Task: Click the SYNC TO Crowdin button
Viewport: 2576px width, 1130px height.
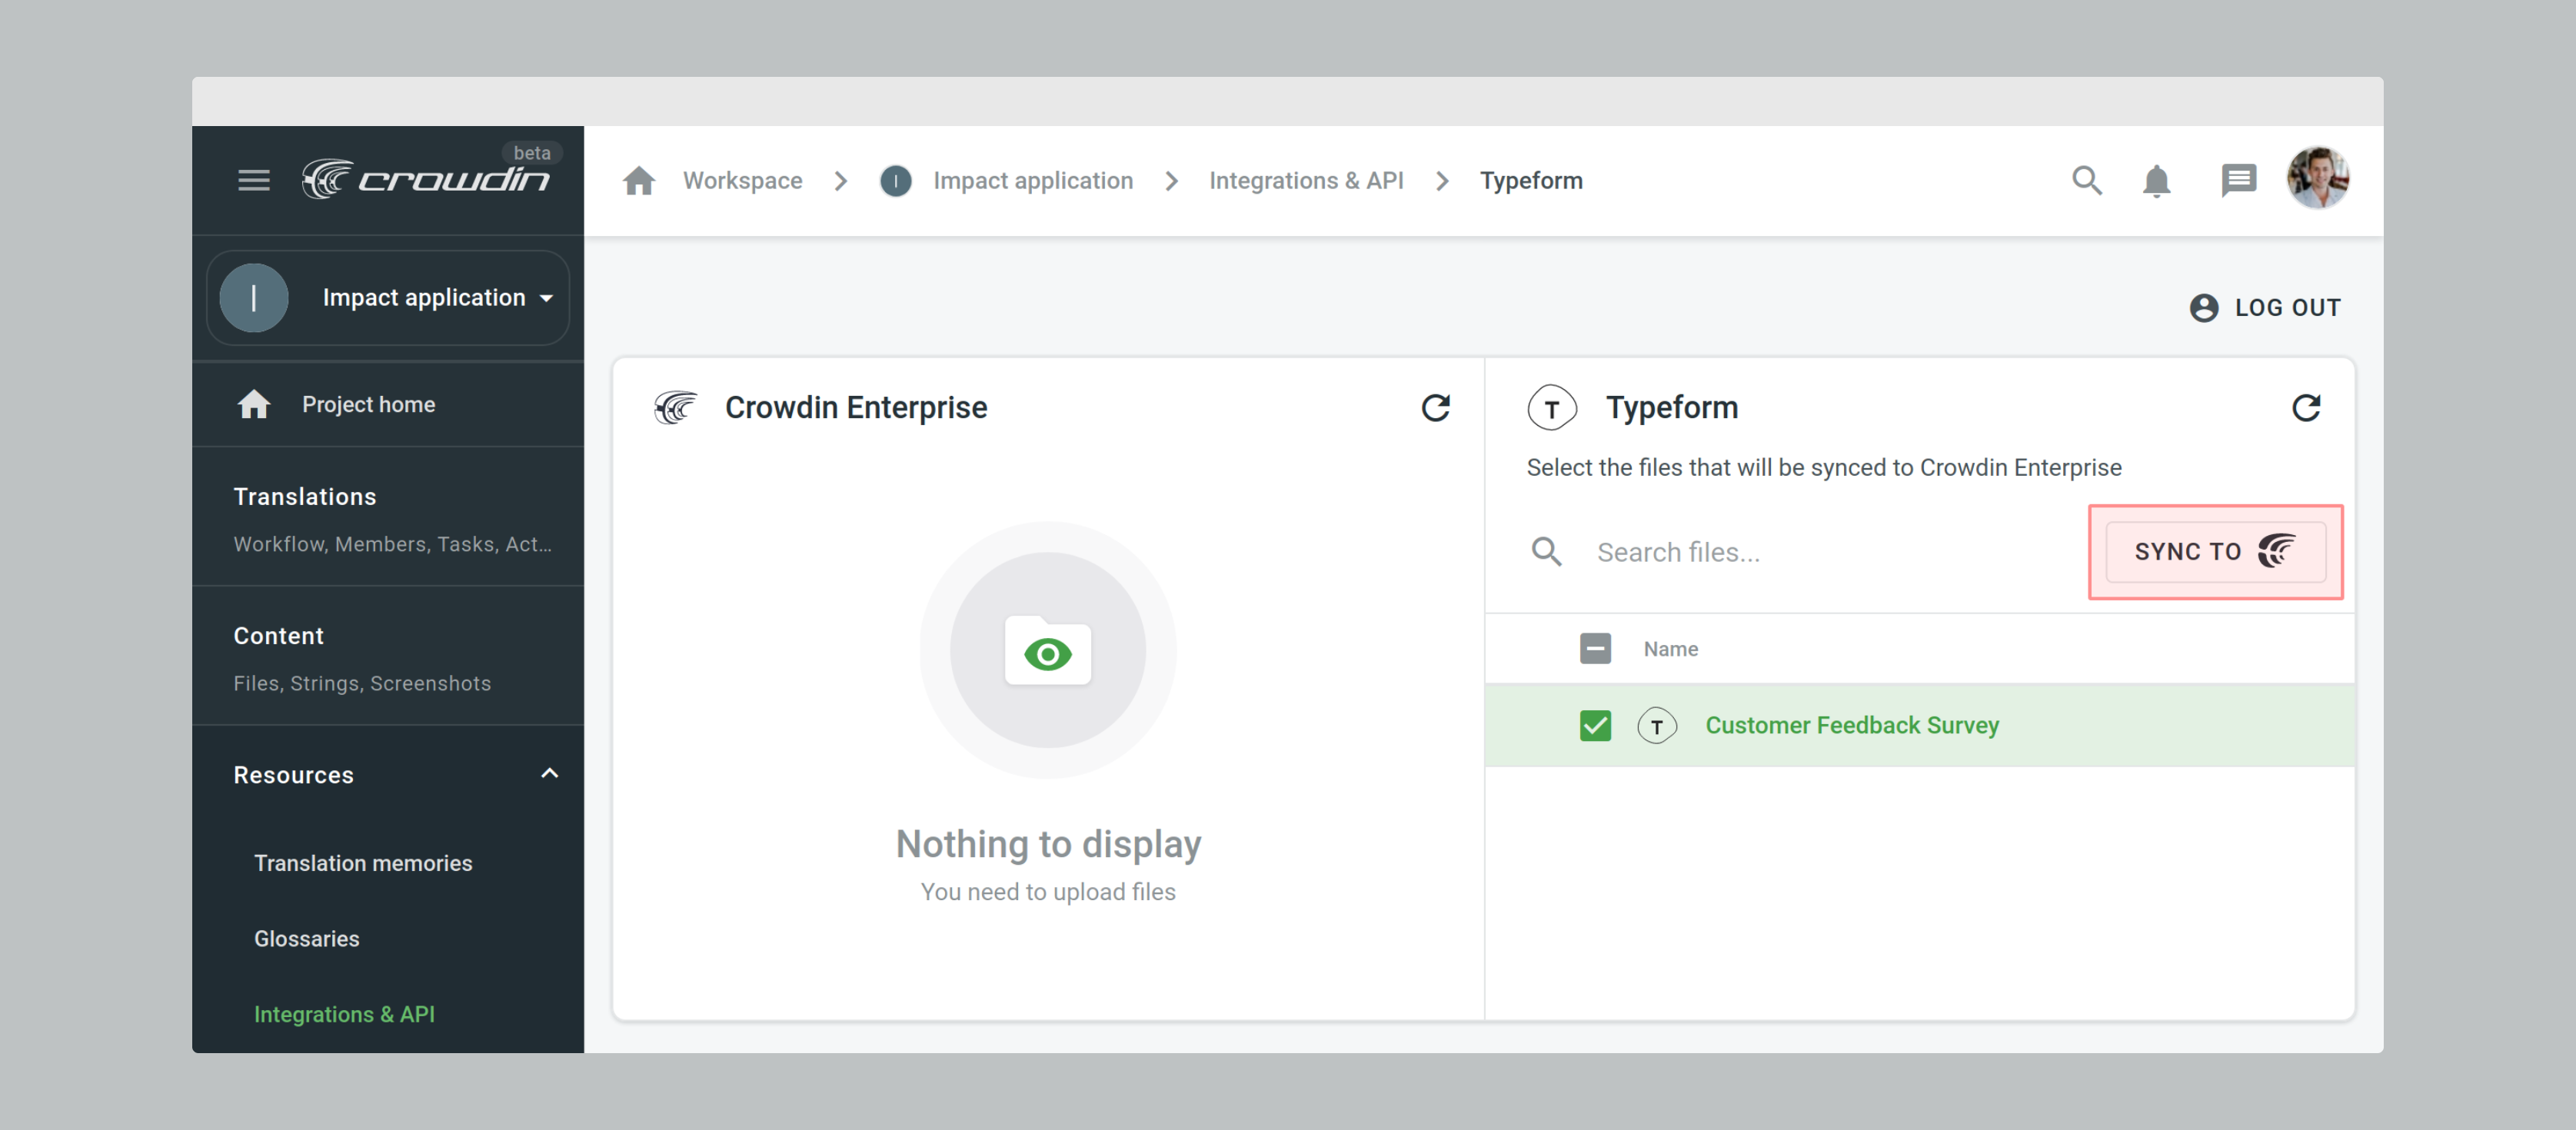Action: pyautogui.click(x=2215, y=552)
